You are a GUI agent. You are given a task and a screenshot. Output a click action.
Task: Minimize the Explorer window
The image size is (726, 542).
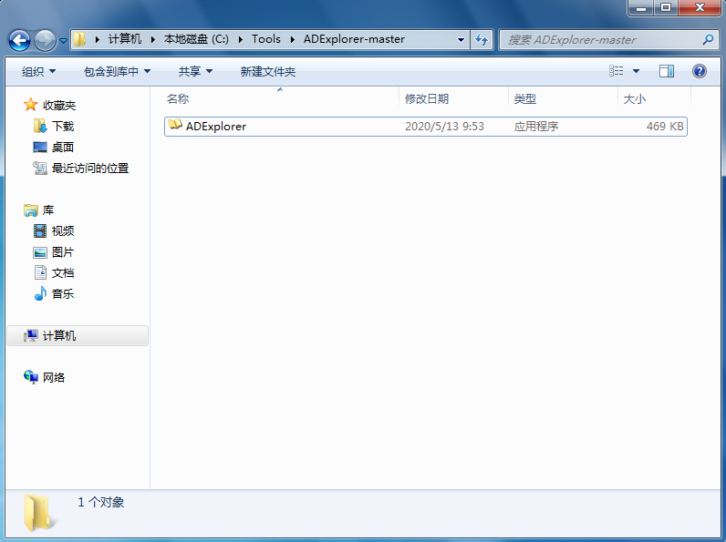click(641, 7)
